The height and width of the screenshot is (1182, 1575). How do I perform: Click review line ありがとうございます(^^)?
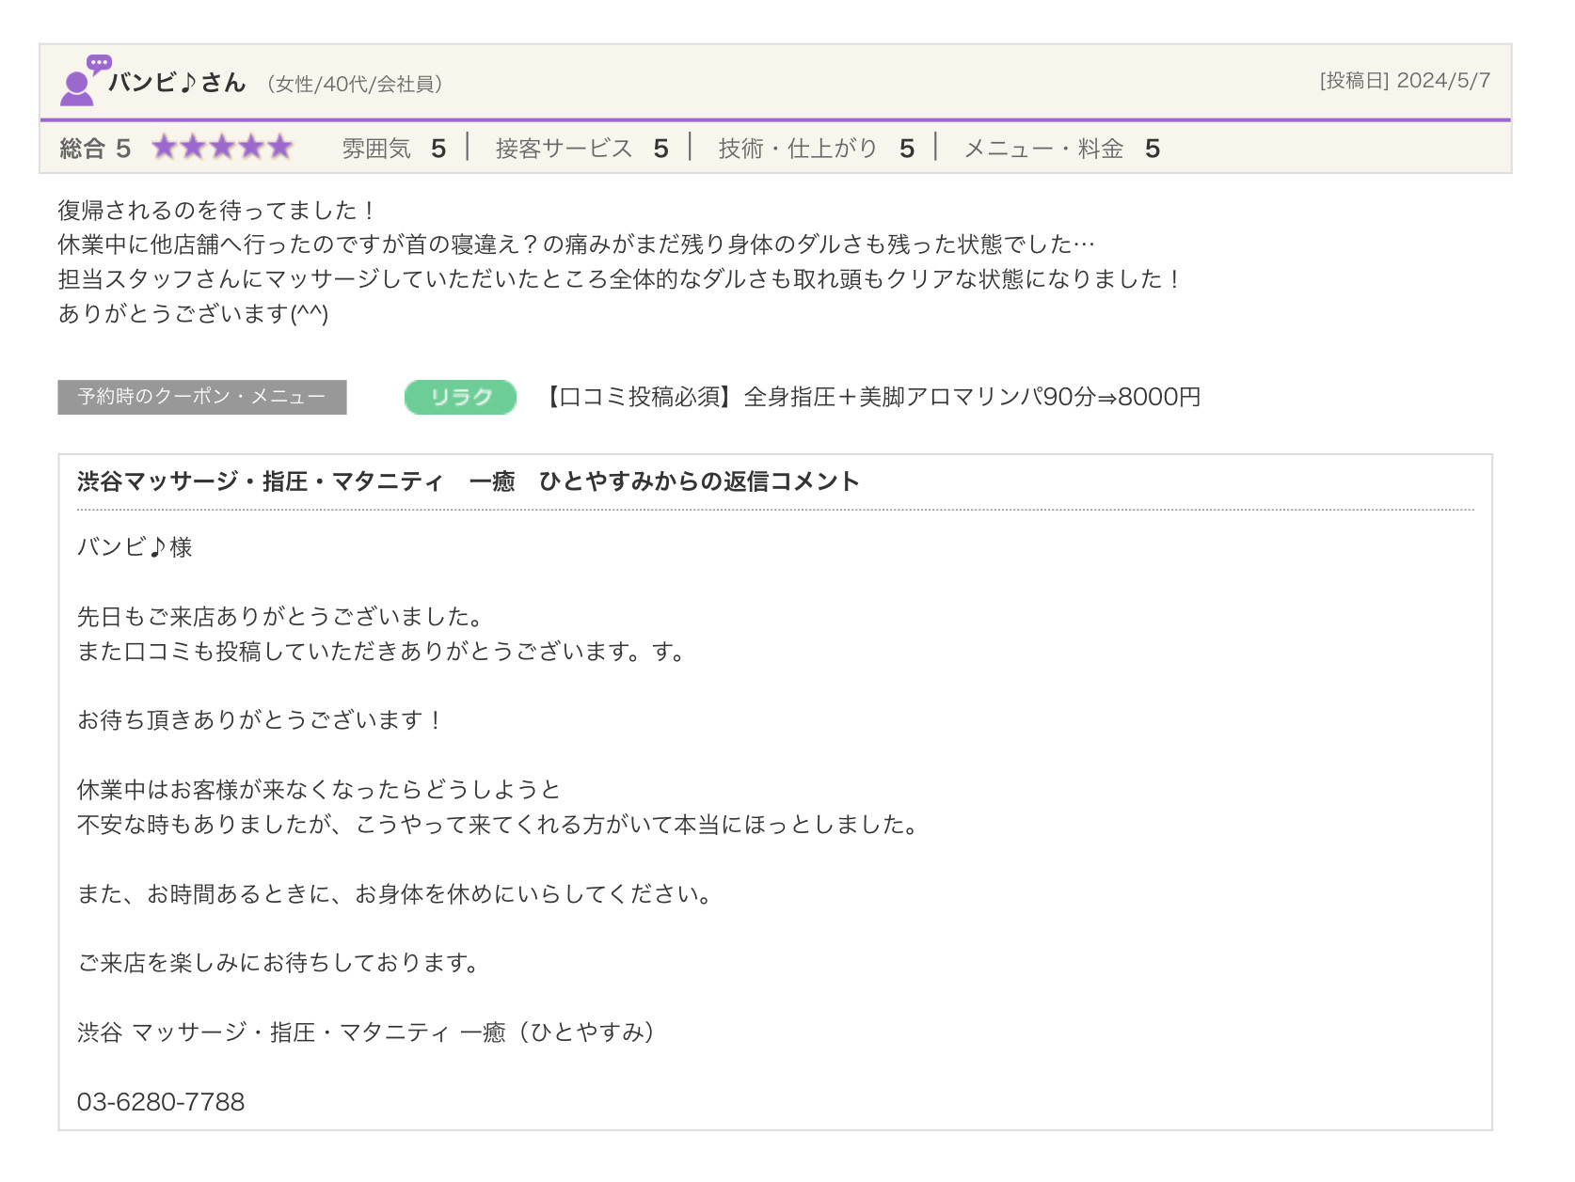pos(194,313)
